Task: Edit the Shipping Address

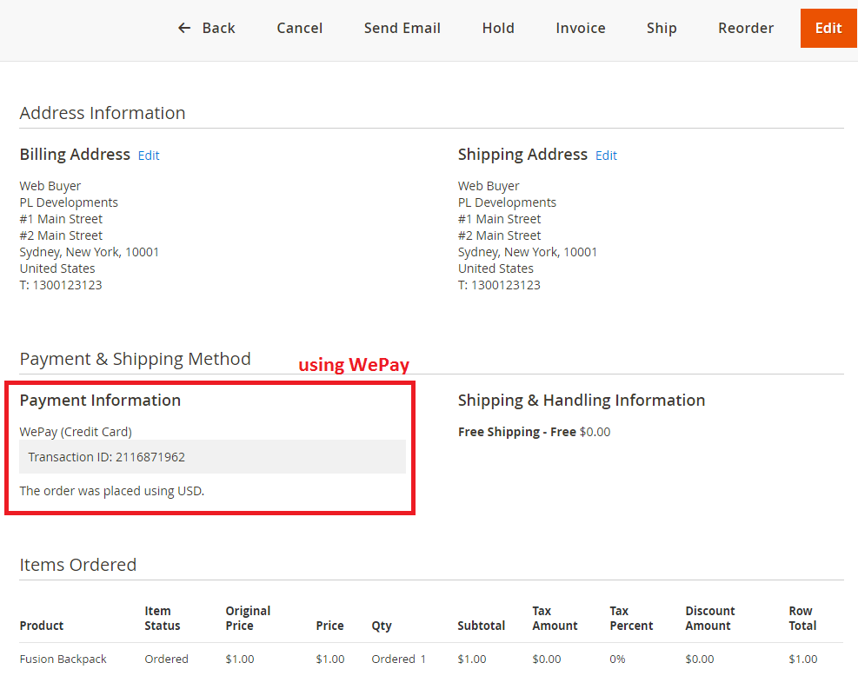Action: [605, 155]
